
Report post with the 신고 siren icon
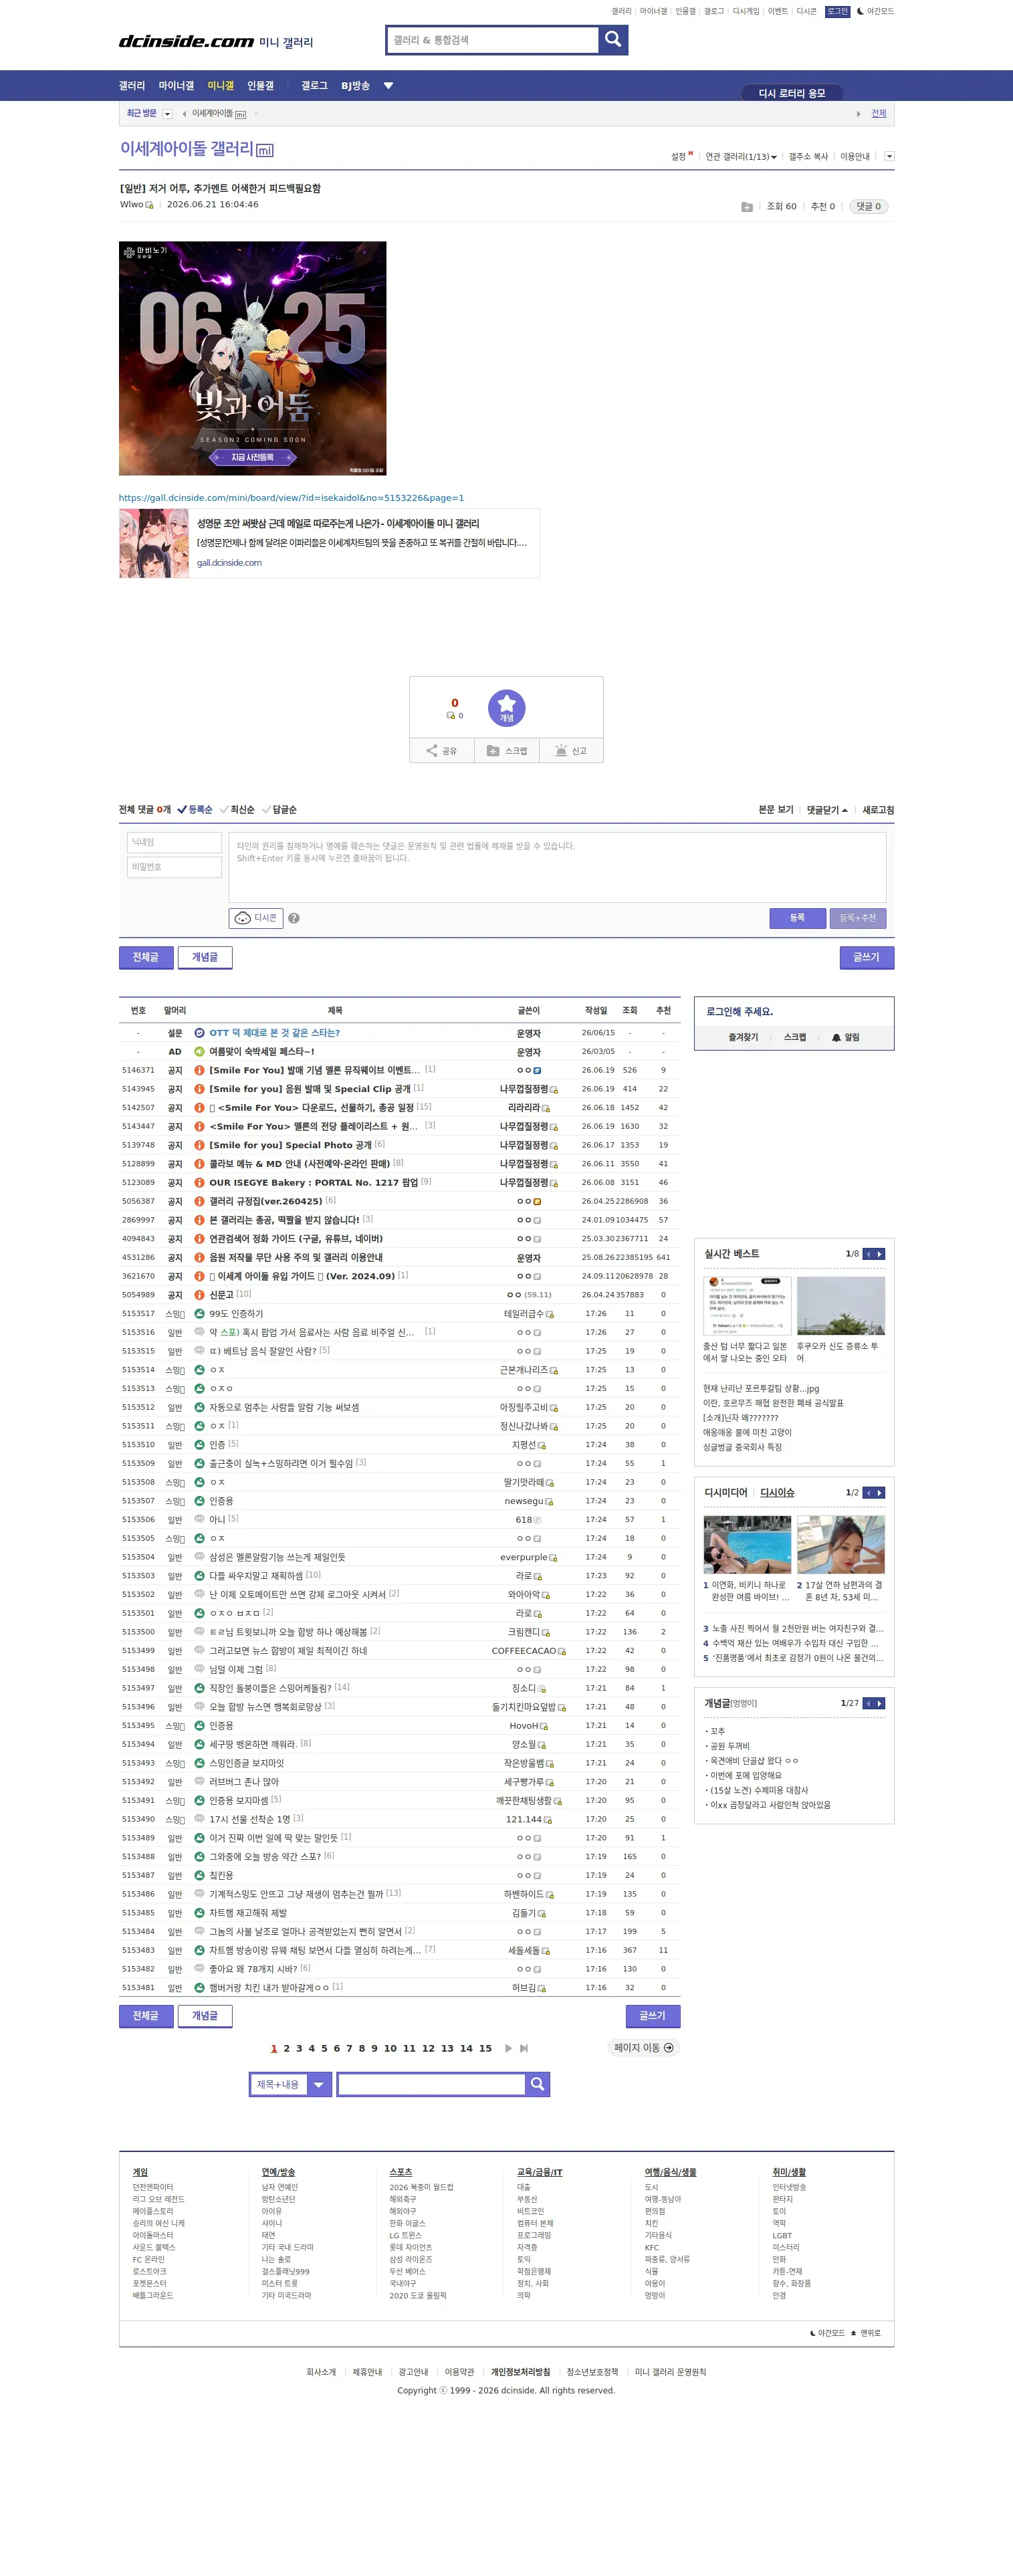pos(571,751)
